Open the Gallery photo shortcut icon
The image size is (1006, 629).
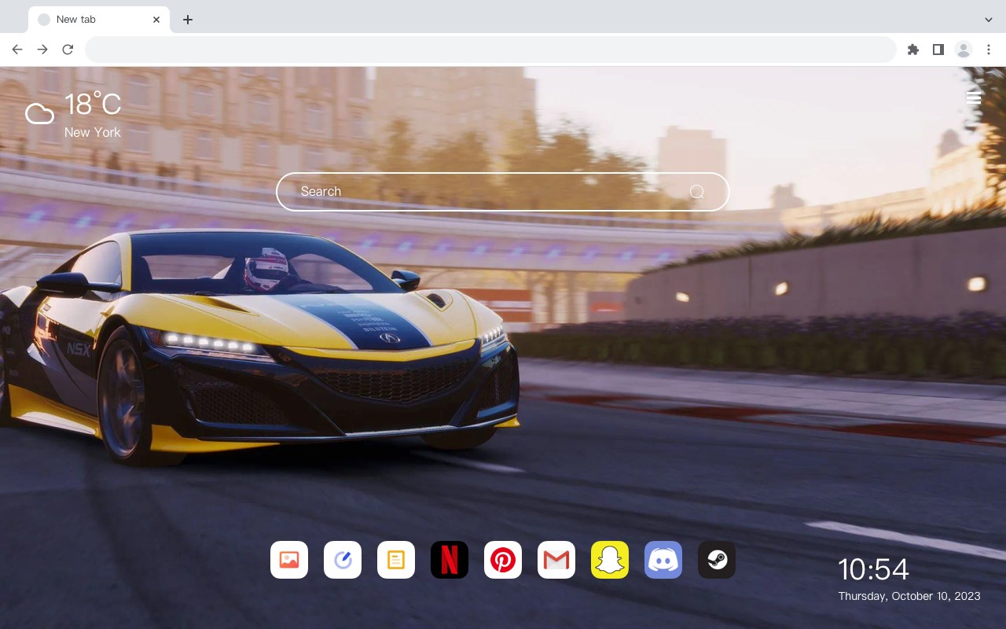pos(289,560)
